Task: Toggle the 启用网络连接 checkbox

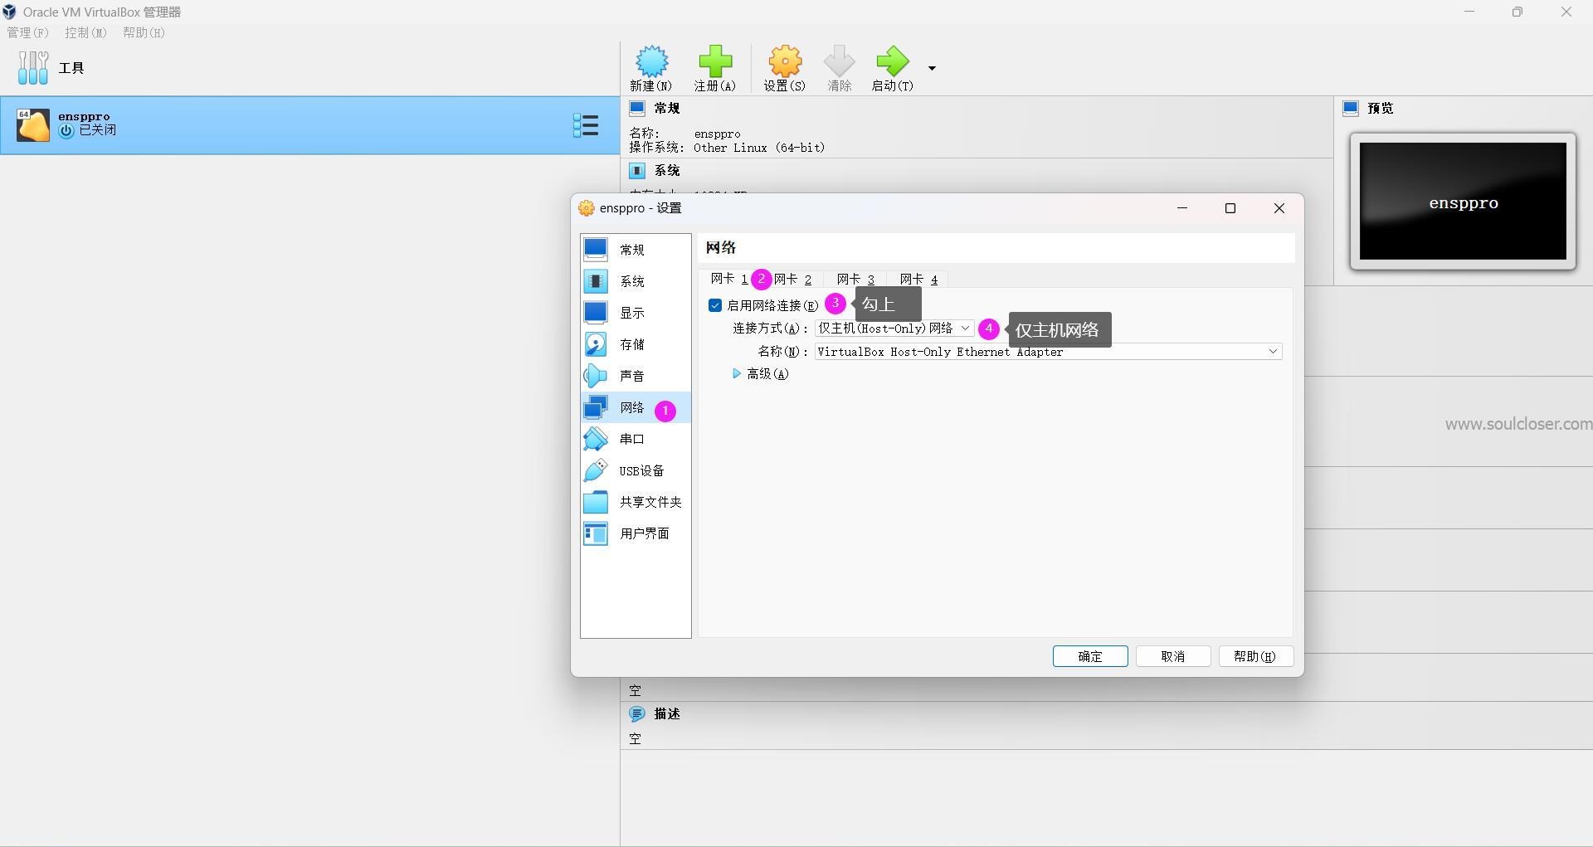Action: (x=715, y=305)
